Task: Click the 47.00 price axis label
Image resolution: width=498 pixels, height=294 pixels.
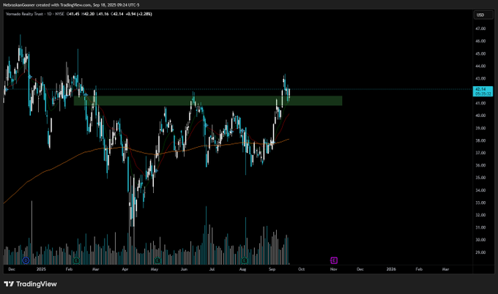Action: [480, 29]
